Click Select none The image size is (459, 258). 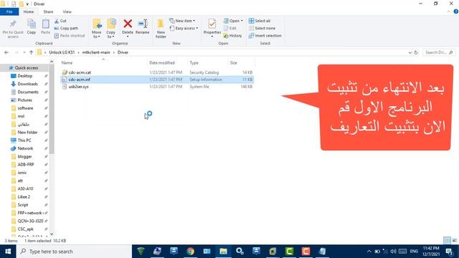pyautogui.click(x=262, y=29)
